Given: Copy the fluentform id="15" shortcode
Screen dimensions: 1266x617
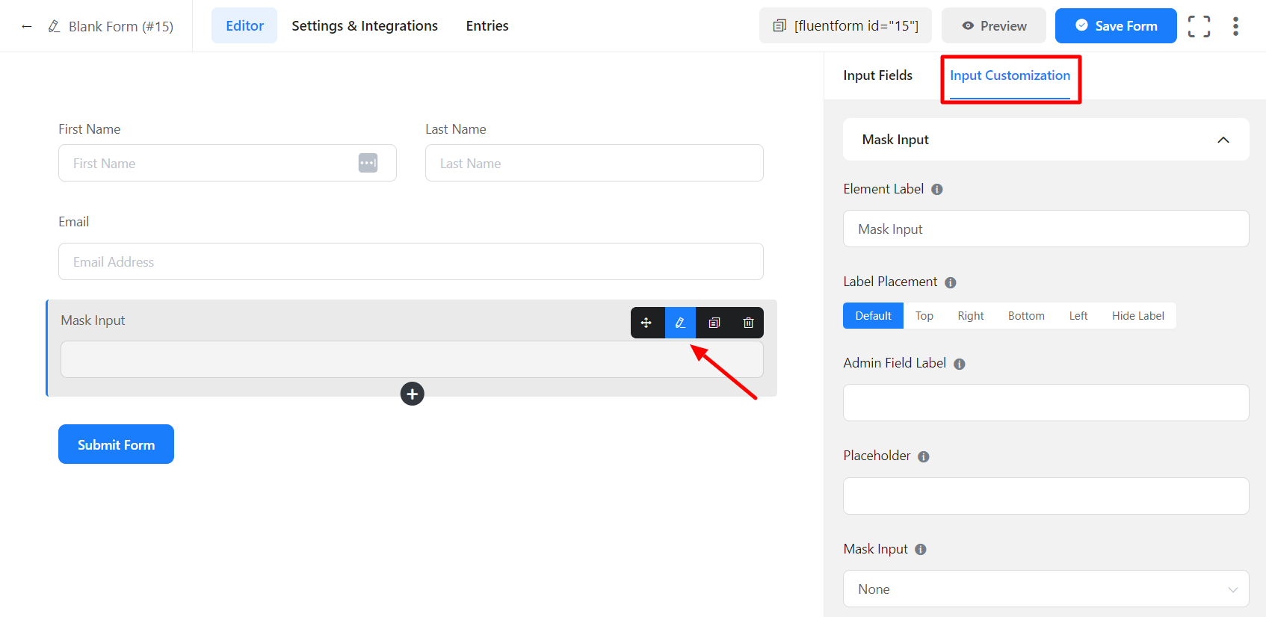Looking at the screenshot, I should pos(845,26).
